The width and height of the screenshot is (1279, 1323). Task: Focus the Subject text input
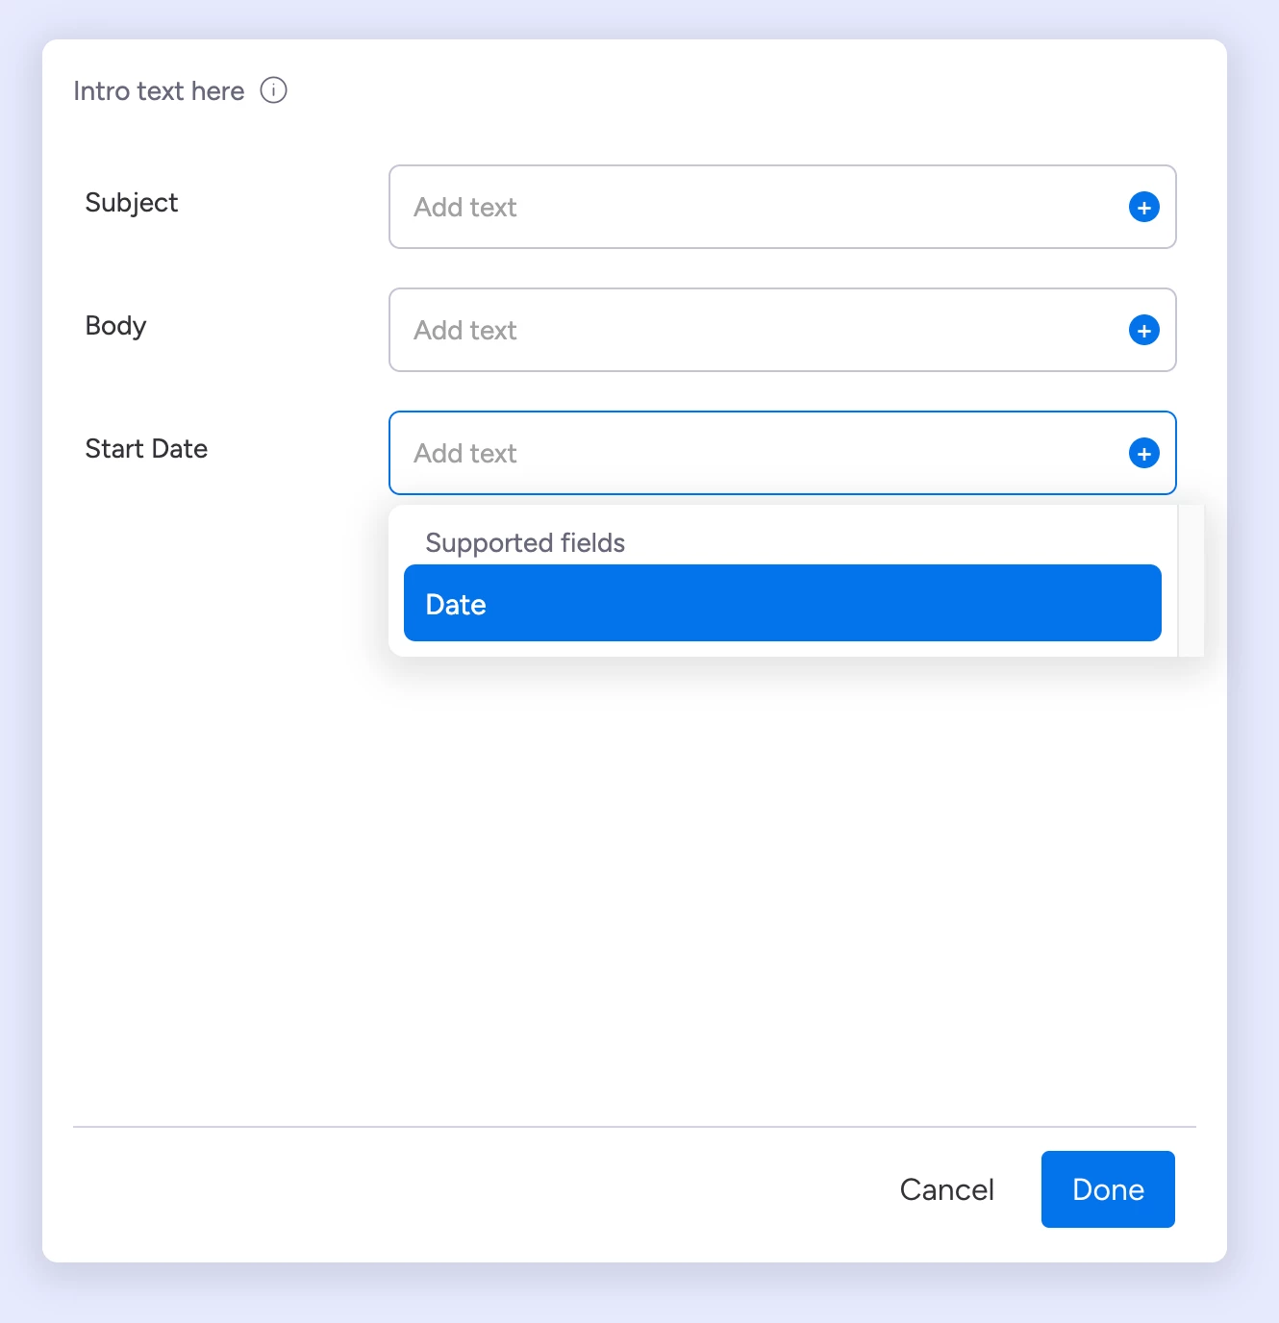pos(750,208)
